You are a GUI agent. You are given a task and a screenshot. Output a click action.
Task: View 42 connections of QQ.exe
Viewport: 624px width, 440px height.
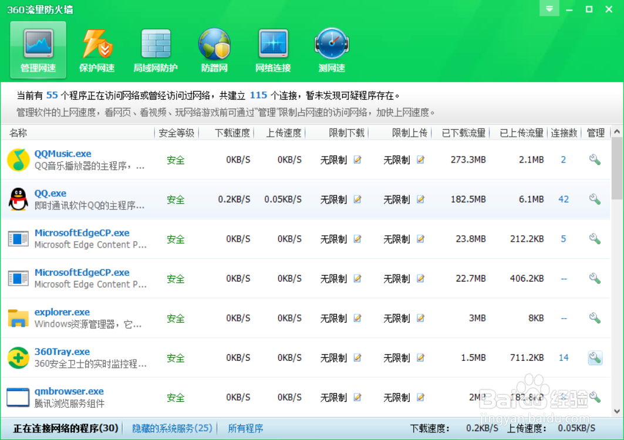(564, 199)
